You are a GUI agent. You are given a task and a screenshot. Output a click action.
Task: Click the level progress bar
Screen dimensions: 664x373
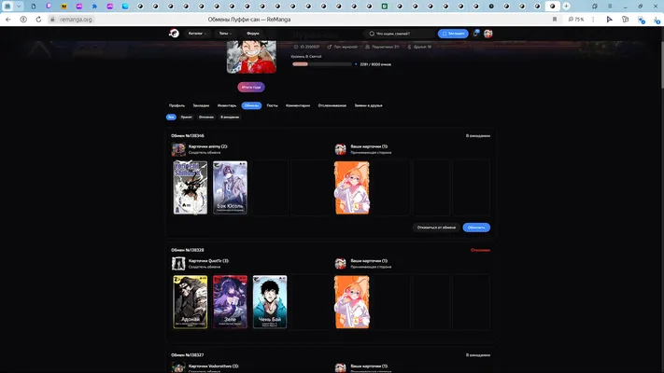click(x=321, y=64)
